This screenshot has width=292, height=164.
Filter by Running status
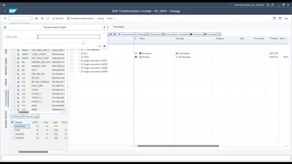168,35
